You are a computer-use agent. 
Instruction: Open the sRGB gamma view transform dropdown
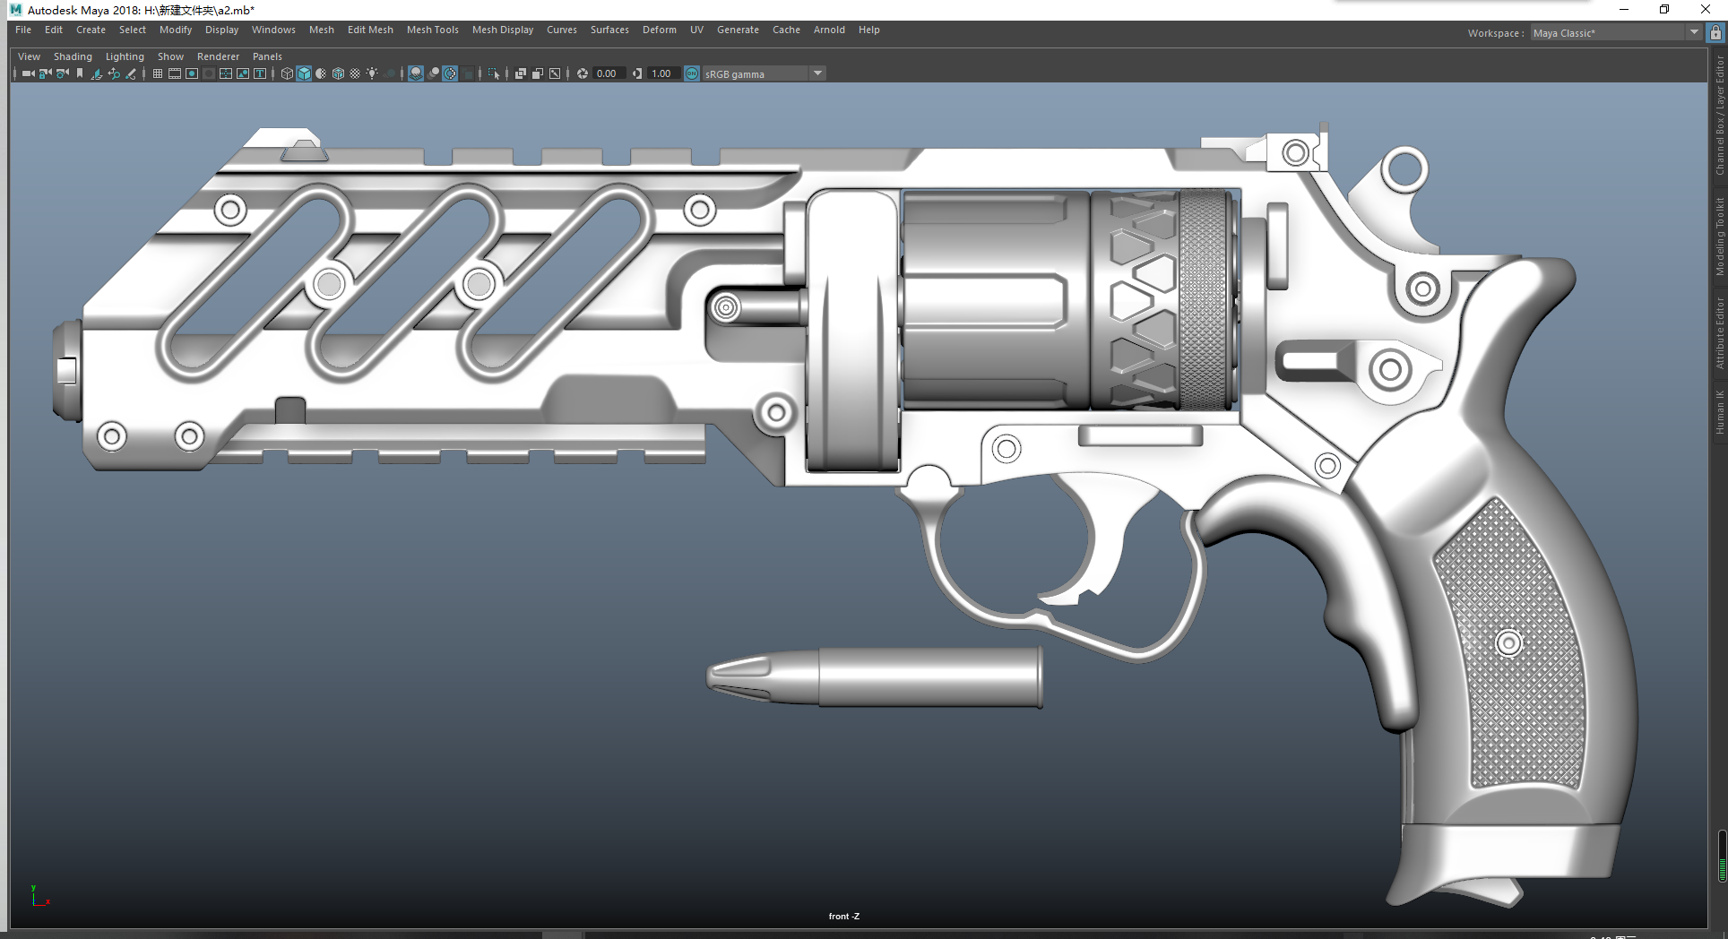pyautogui.click(x=817, y=73)
